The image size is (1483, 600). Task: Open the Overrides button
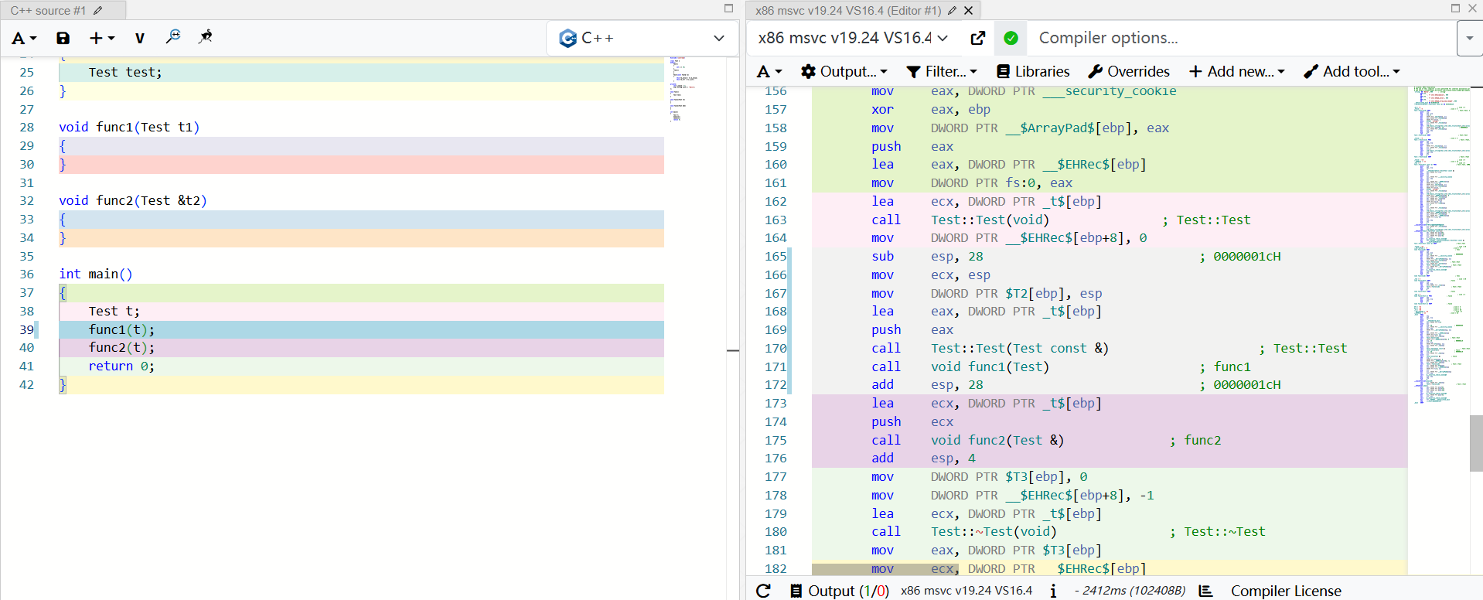pos(1129,72)
